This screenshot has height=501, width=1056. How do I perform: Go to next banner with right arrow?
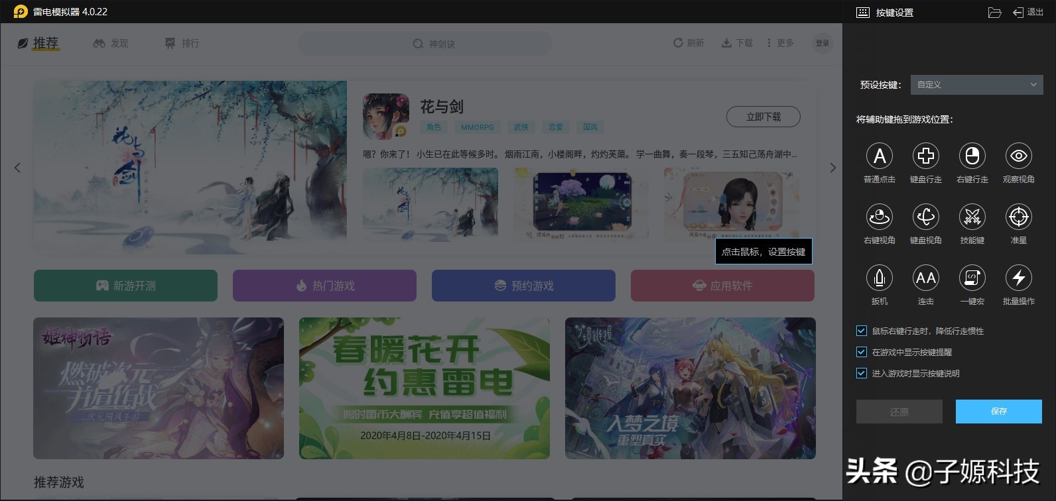(x=833, y=168)
